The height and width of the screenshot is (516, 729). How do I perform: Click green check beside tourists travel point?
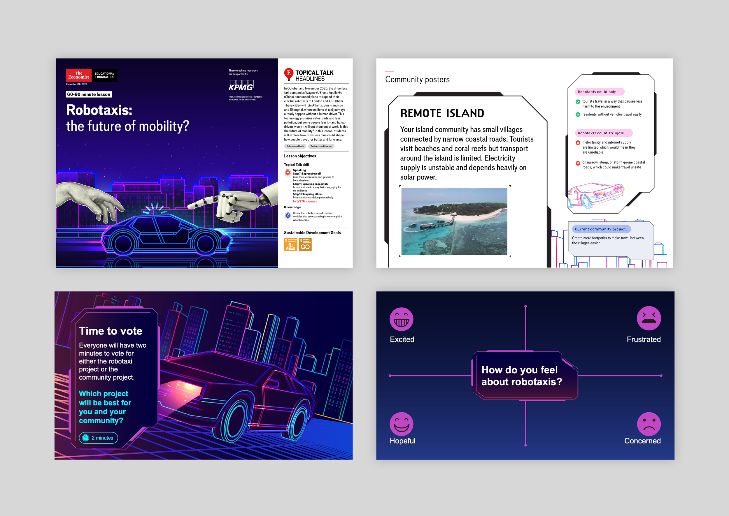(x=578, y=102)
